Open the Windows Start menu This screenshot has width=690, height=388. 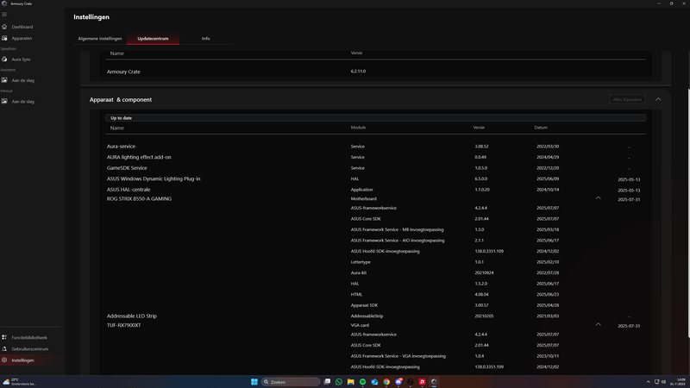click(x=254, y=382)
